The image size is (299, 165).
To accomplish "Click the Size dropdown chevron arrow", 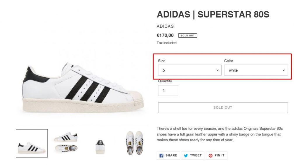I will (x=218, y=70).
